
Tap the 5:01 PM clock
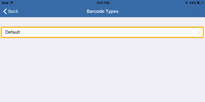[x=103, y=3]
